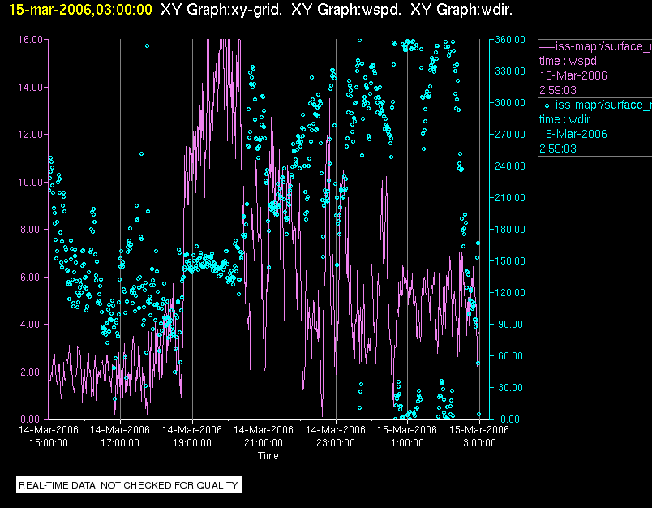Click the 'Time' x-axis label
Image resolution: width=652 pixels, height=508 pixels.
[268, 456]
